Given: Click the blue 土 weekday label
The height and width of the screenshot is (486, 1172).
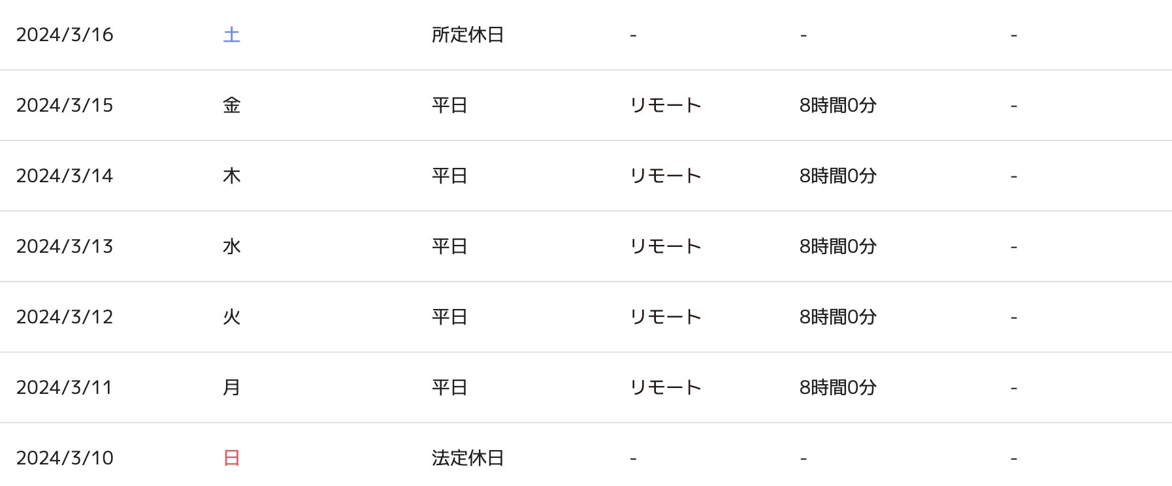Looking at the screenshot, I should coord(232,35).
